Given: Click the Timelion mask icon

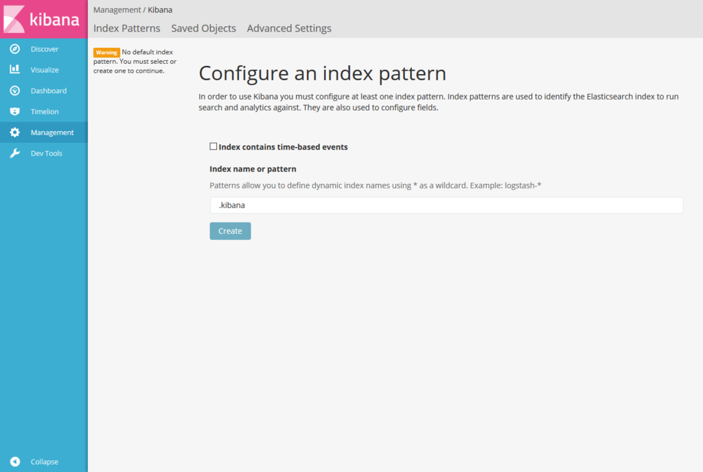Looking at the screenshot, I should (15, 112).
